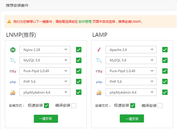177x130 pixels.
Task: Click the orange warning triangle icon
Action: click(9, 21)
